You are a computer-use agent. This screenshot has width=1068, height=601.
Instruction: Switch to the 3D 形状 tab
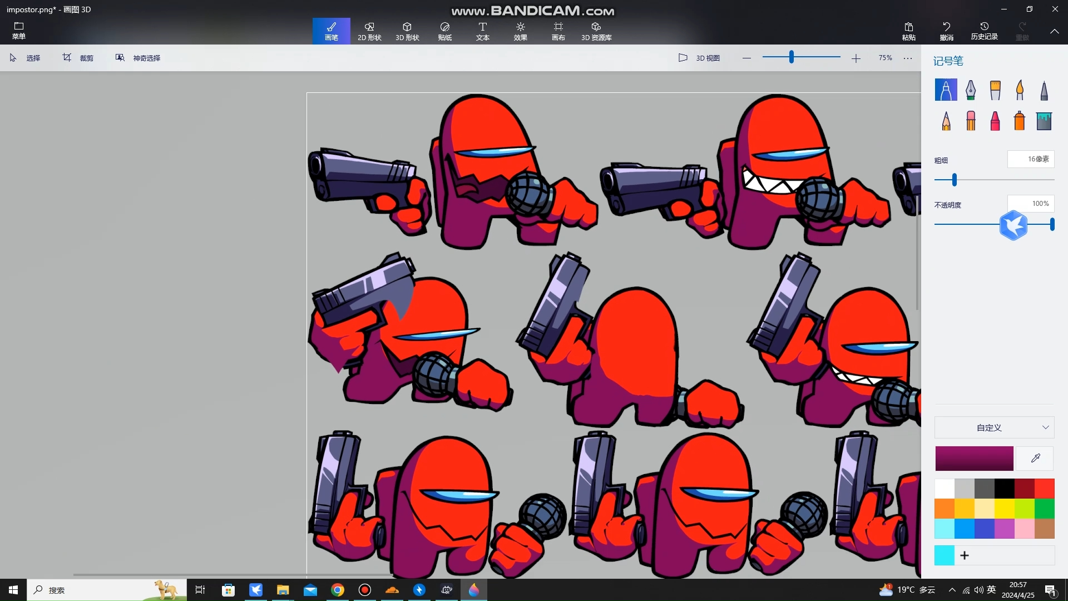pyautogui.click(x=407, y=31)
